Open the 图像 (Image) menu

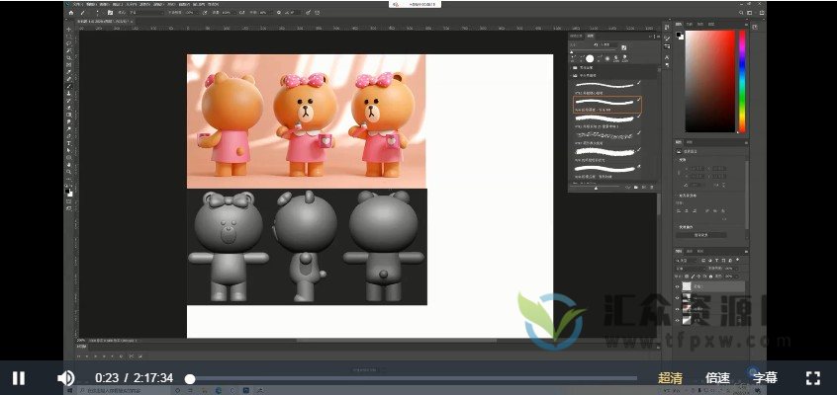[x=103, y=4]
